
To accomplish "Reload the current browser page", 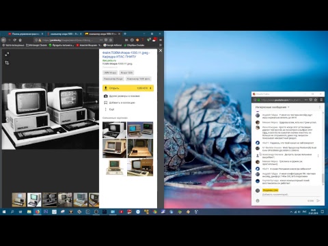I will point(15,40).
